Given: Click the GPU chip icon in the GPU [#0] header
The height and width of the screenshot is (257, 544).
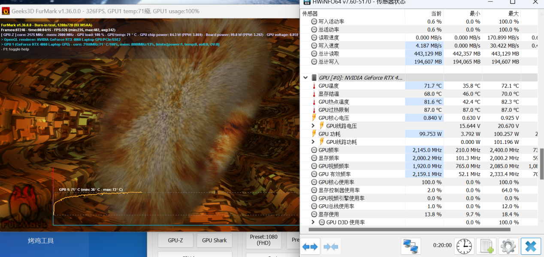Looking at the screenshot, I should 314,78.
